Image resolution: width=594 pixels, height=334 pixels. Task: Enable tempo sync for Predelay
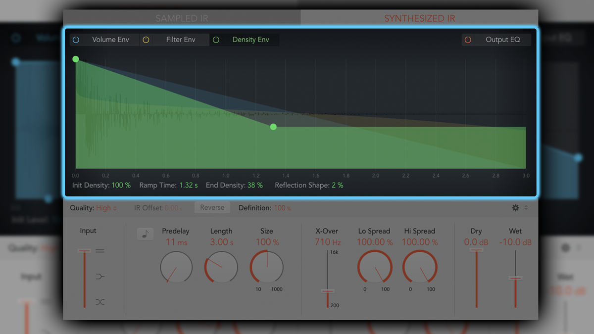[x=145, y=234]
